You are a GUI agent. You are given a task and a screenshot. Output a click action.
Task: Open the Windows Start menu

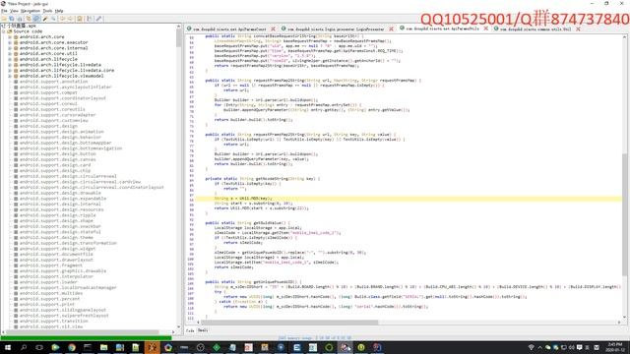pos(7,347)
